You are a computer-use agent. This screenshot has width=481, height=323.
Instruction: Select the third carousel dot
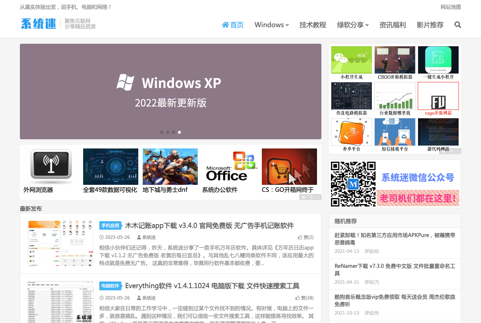tap(174, 132)
